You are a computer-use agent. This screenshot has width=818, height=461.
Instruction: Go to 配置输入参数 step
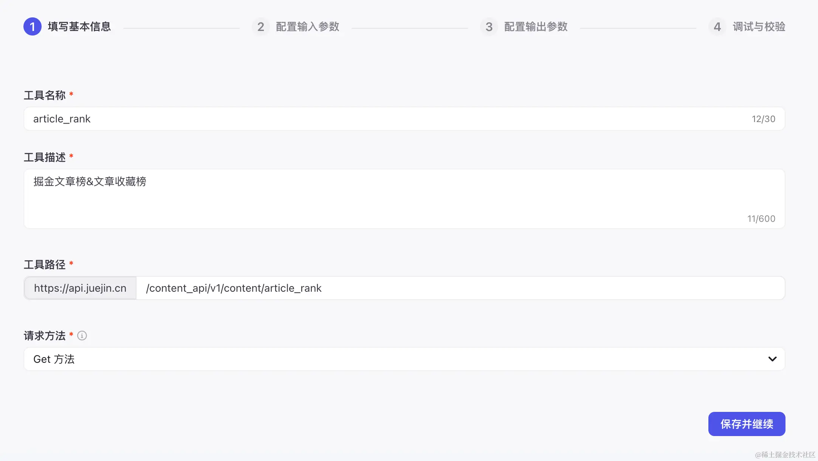pyautogui.click(x=307, y=26)
